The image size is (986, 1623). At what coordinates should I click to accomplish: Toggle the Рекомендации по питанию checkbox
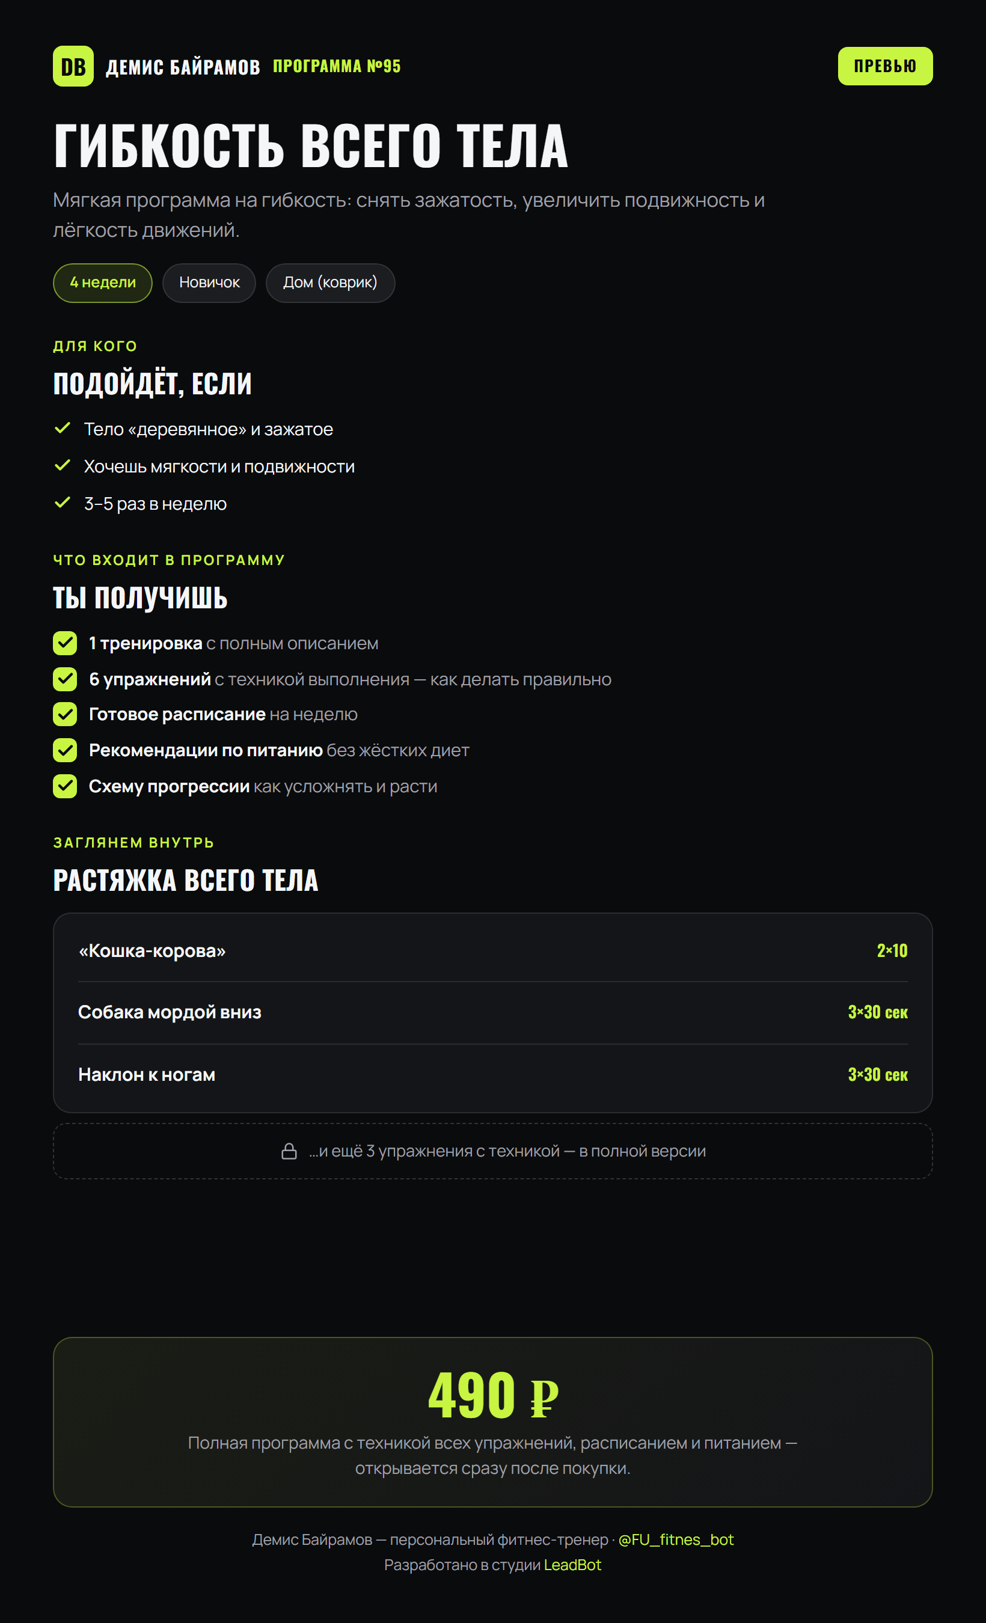65,750
